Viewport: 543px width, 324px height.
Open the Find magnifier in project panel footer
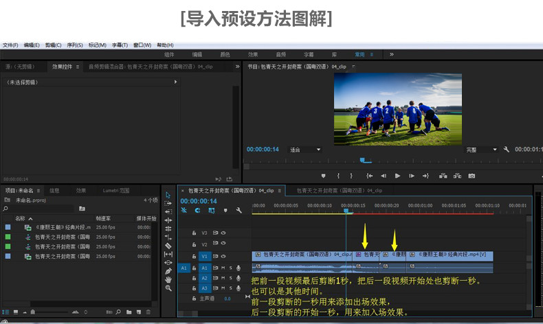click(x=118, y=312)
